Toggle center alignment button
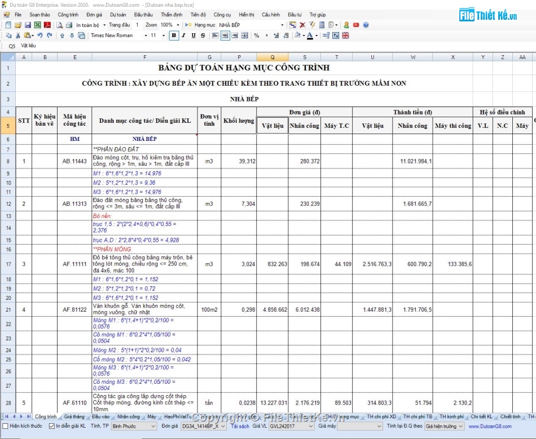Image resolution: width=536 pixels, height=439 pixels. pos(225,36)
